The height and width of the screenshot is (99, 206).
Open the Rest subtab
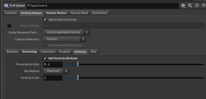click(93, 52)
